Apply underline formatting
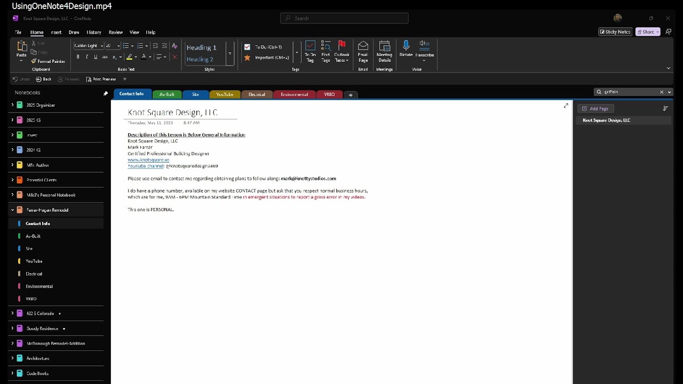This screenshot has height=384, width=683. coord(96,57)
